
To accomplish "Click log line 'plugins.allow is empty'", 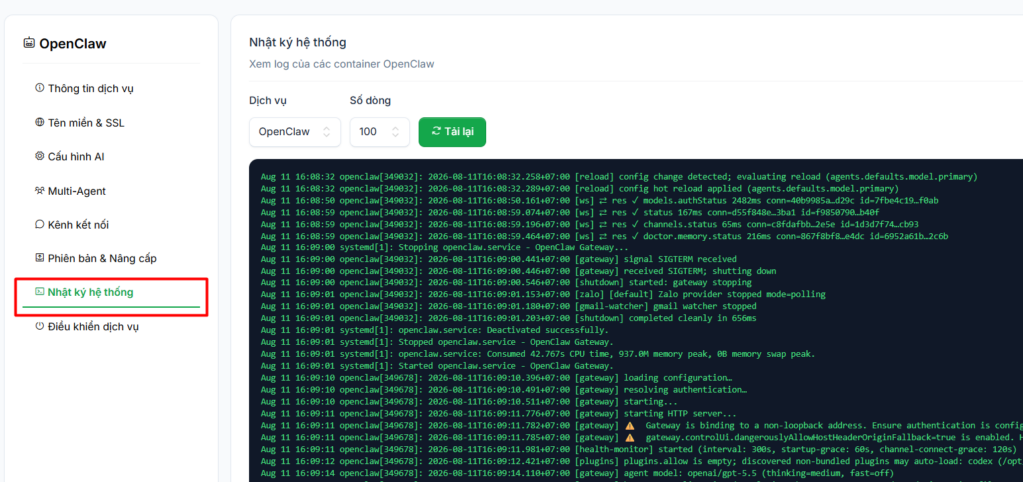I will tap(641, 461).
